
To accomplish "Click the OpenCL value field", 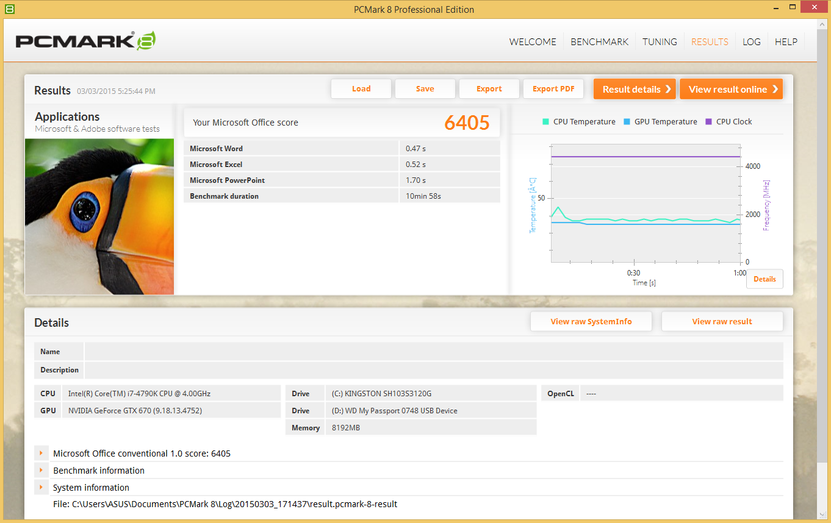I will 682,393.
